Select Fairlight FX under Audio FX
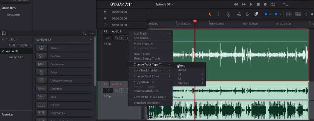The image size is (314, 121). [x=16, y=57]
